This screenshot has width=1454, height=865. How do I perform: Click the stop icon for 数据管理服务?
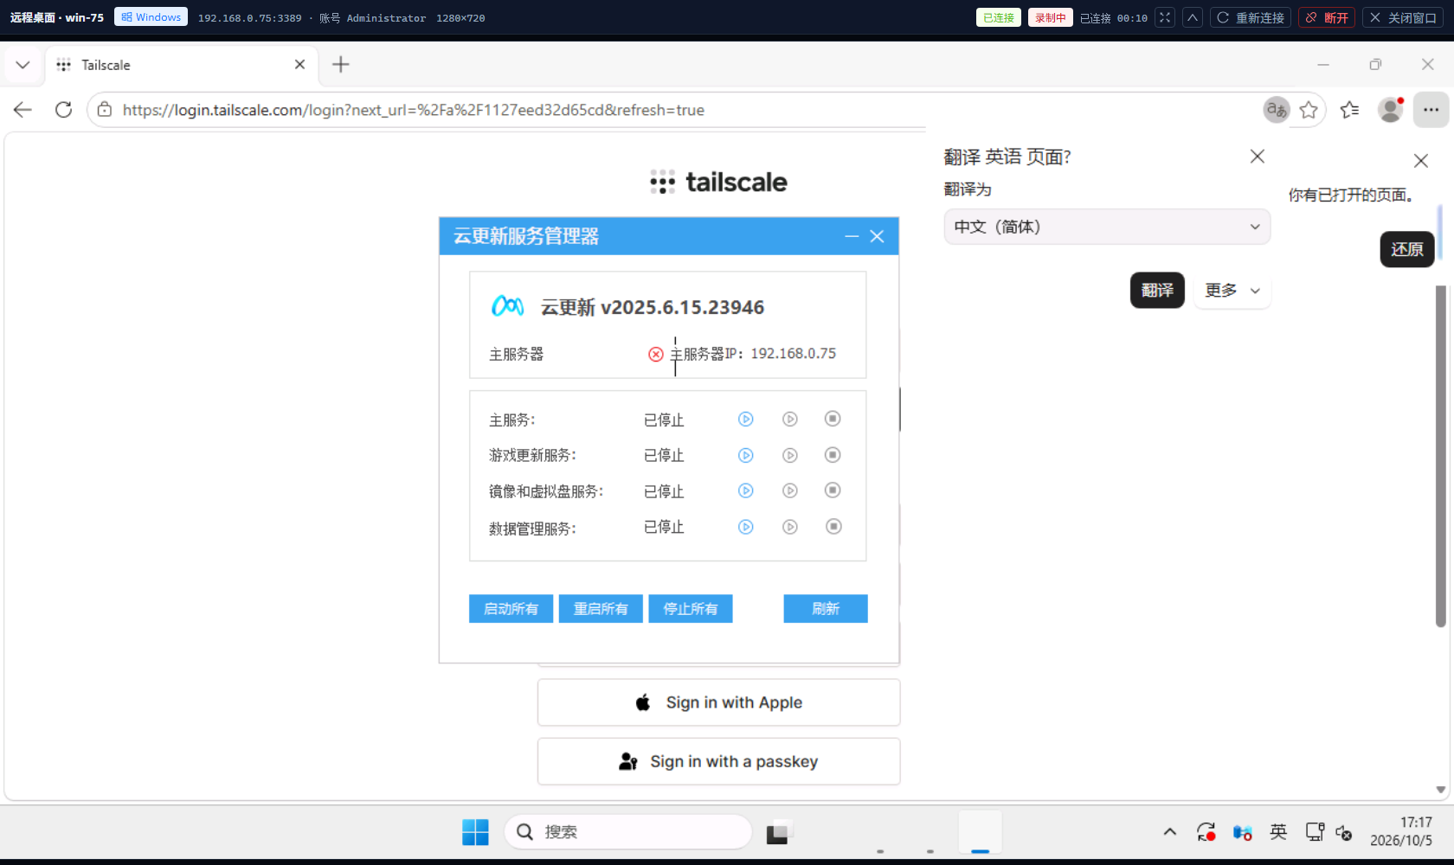[x=833, y=527]
